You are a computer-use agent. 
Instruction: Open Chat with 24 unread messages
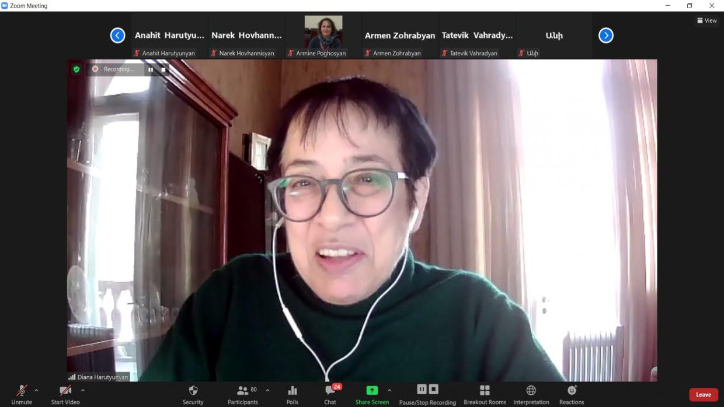pyautogui.click(x=330, y=394)
